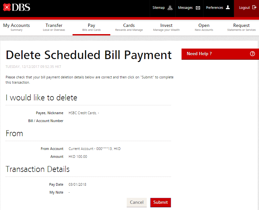
Task: Open the Invest tab
Action: 166,27
